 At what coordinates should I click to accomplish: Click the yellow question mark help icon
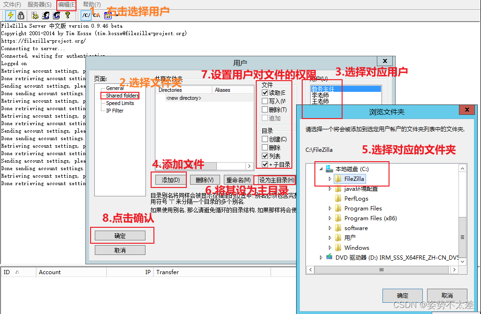pyautogui.click(x=68, y=15)
